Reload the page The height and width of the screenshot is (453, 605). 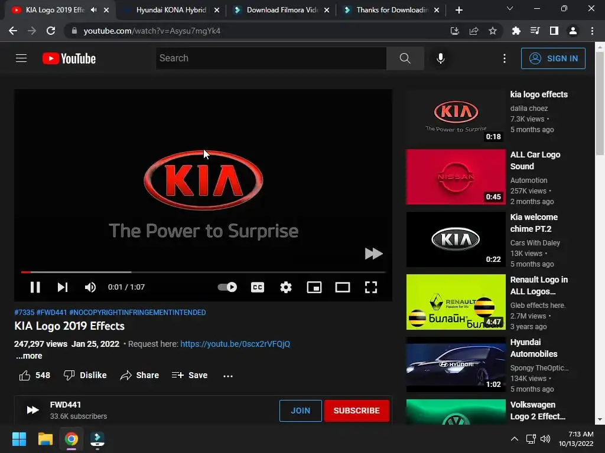point(51,31)
